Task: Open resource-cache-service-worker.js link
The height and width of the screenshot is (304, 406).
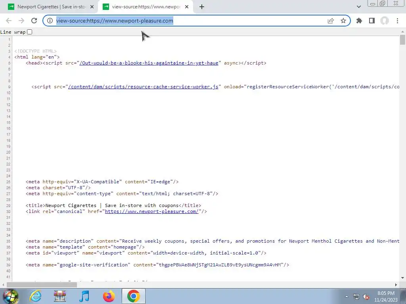Action: pos(143,87)
